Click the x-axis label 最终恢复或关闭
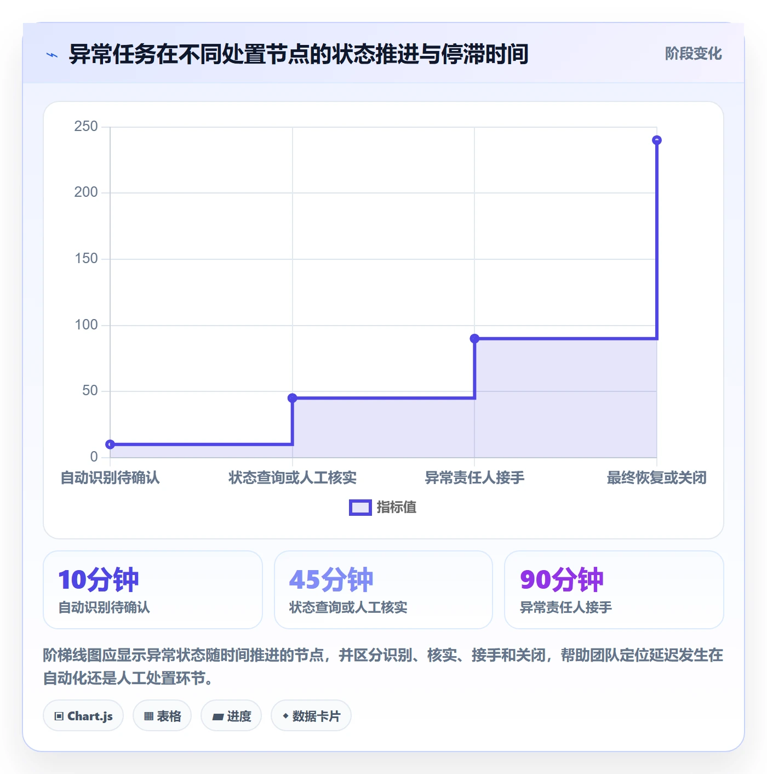Viewport: 767px width, 774px height. point(657,478)
